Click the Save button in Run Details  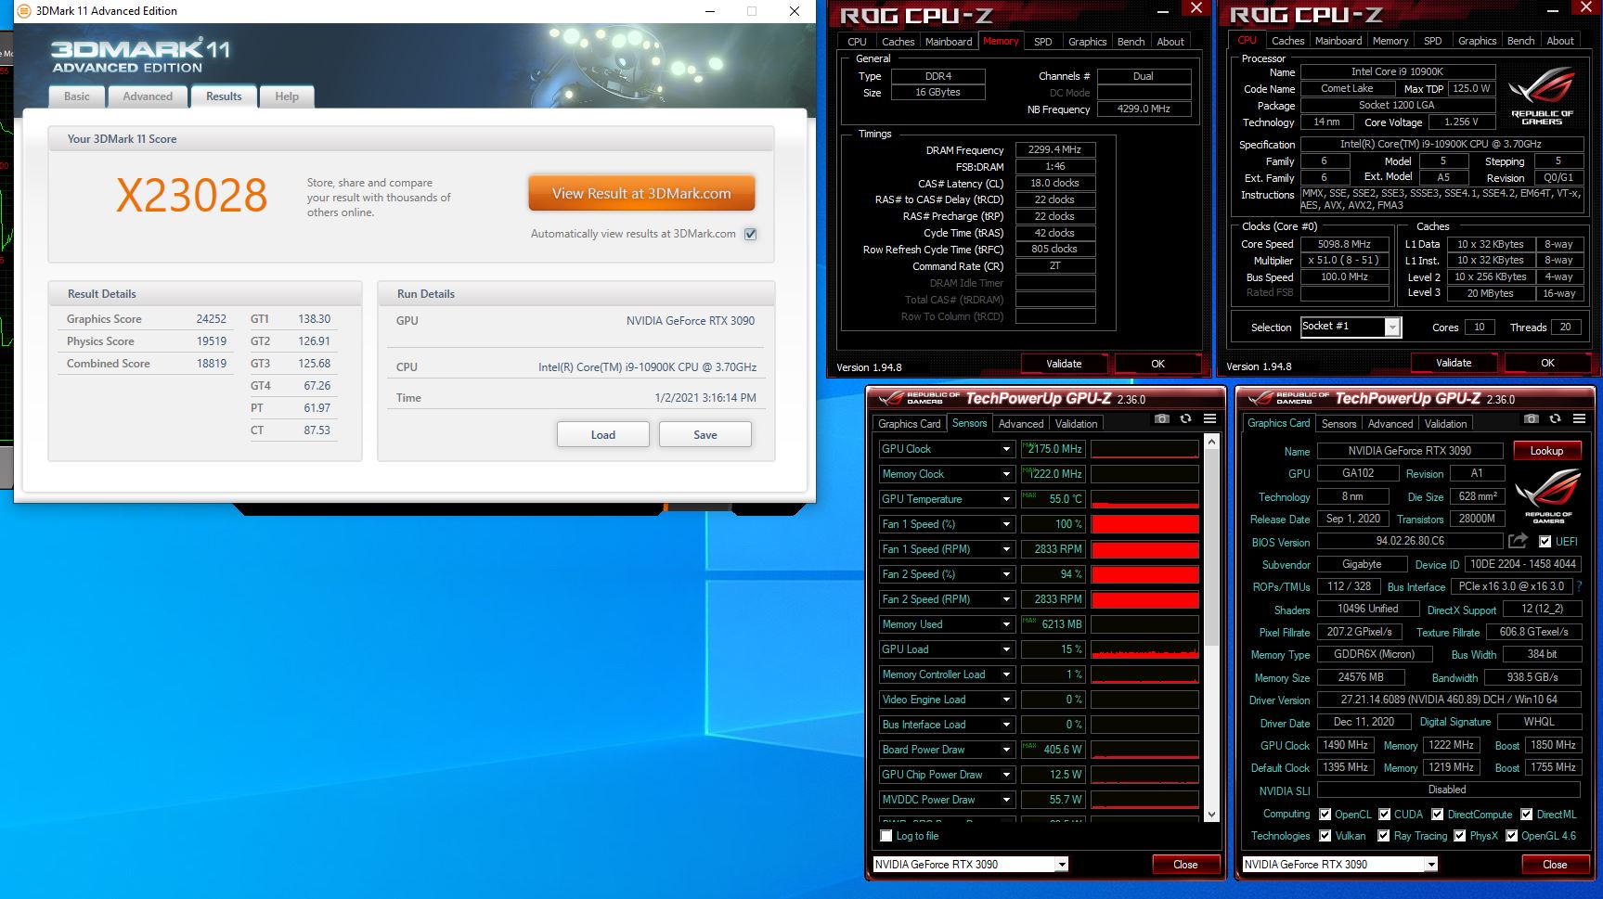click(x=705, y=435)
